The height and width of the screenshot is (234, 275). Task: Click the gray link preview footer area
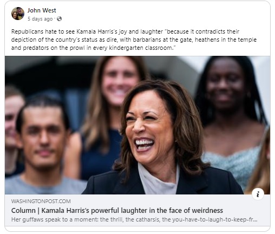(137, 210)
